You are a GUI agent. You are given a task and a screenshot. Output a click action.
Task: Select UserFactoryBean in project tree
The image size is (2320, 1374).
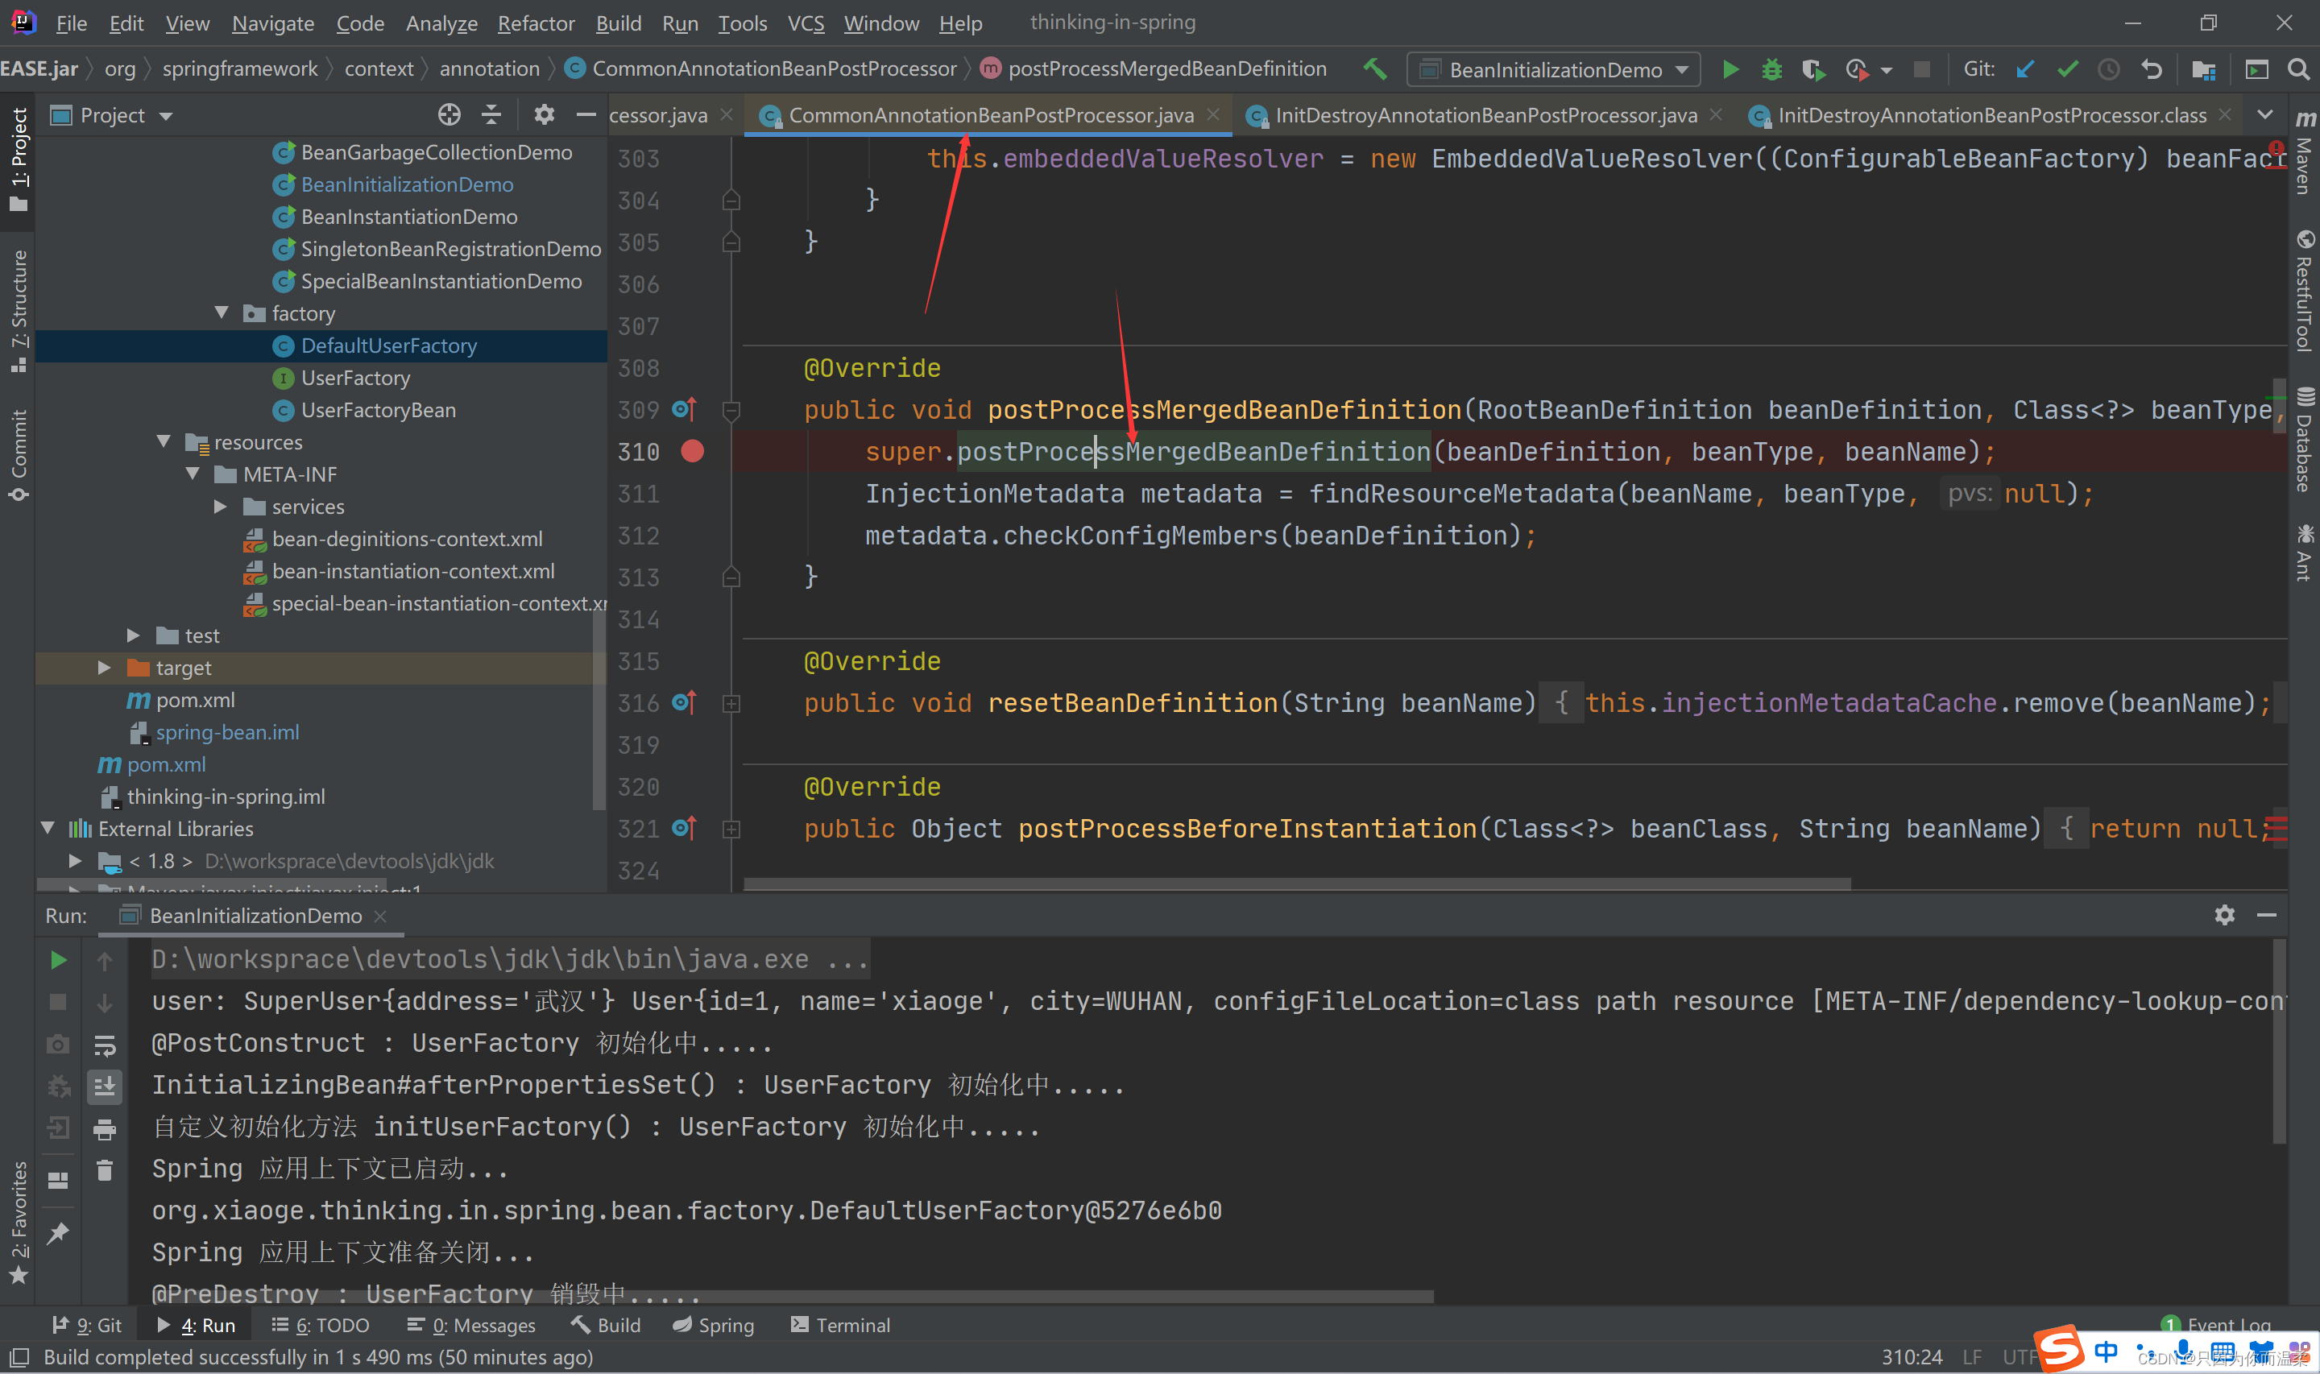378,410
